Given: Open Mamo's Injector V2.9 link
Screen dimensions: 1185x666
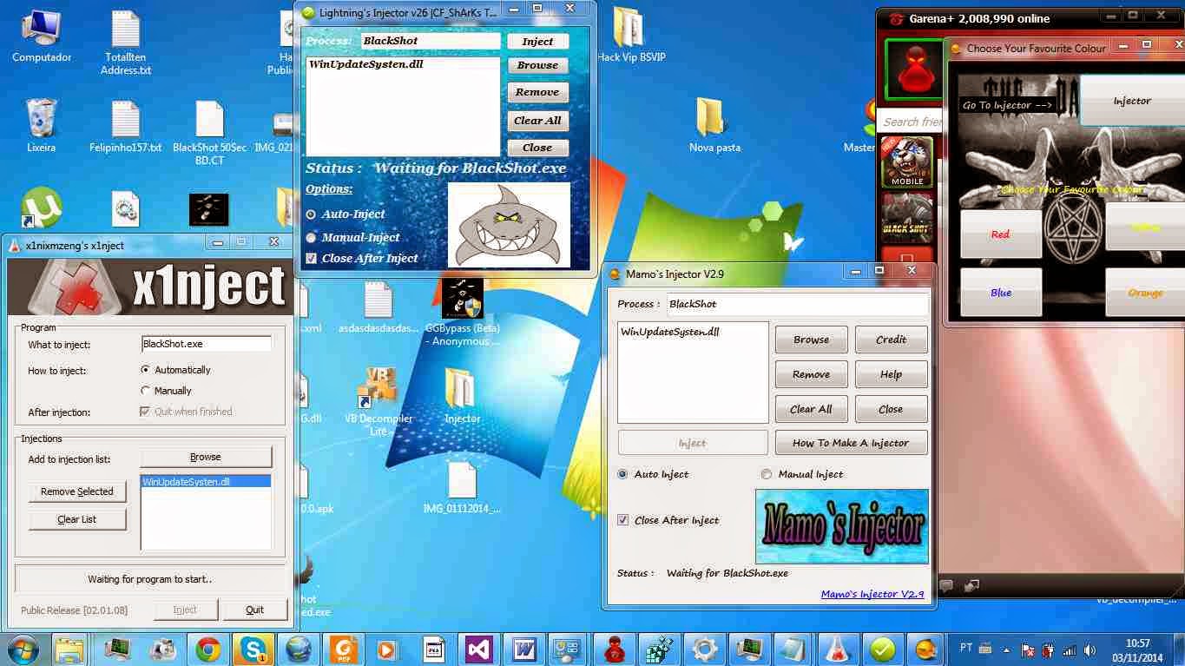Looking at the screenshot, I should pyautogui.click(x=872, y=594).
